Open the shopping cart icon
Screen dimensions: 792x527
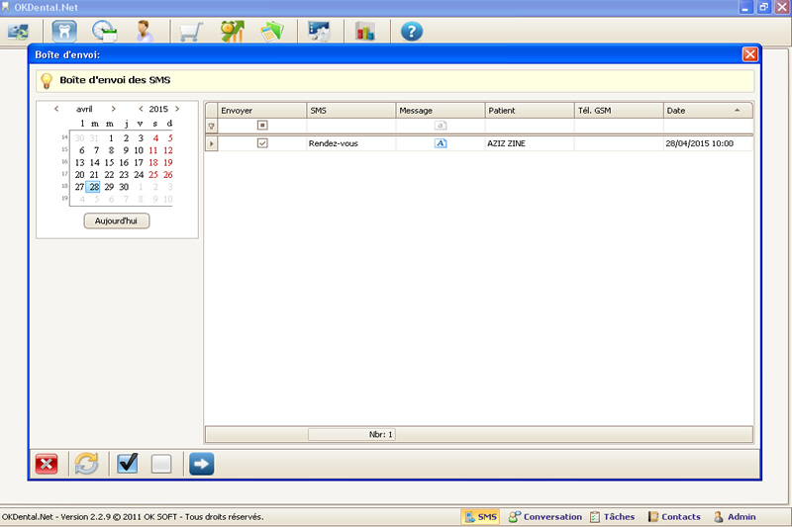(191, 32)
